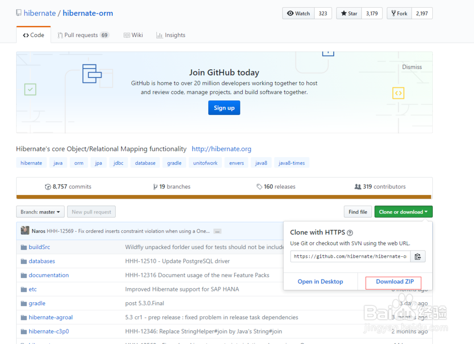
Task: Select the envers topic tag
Action: 237,163
